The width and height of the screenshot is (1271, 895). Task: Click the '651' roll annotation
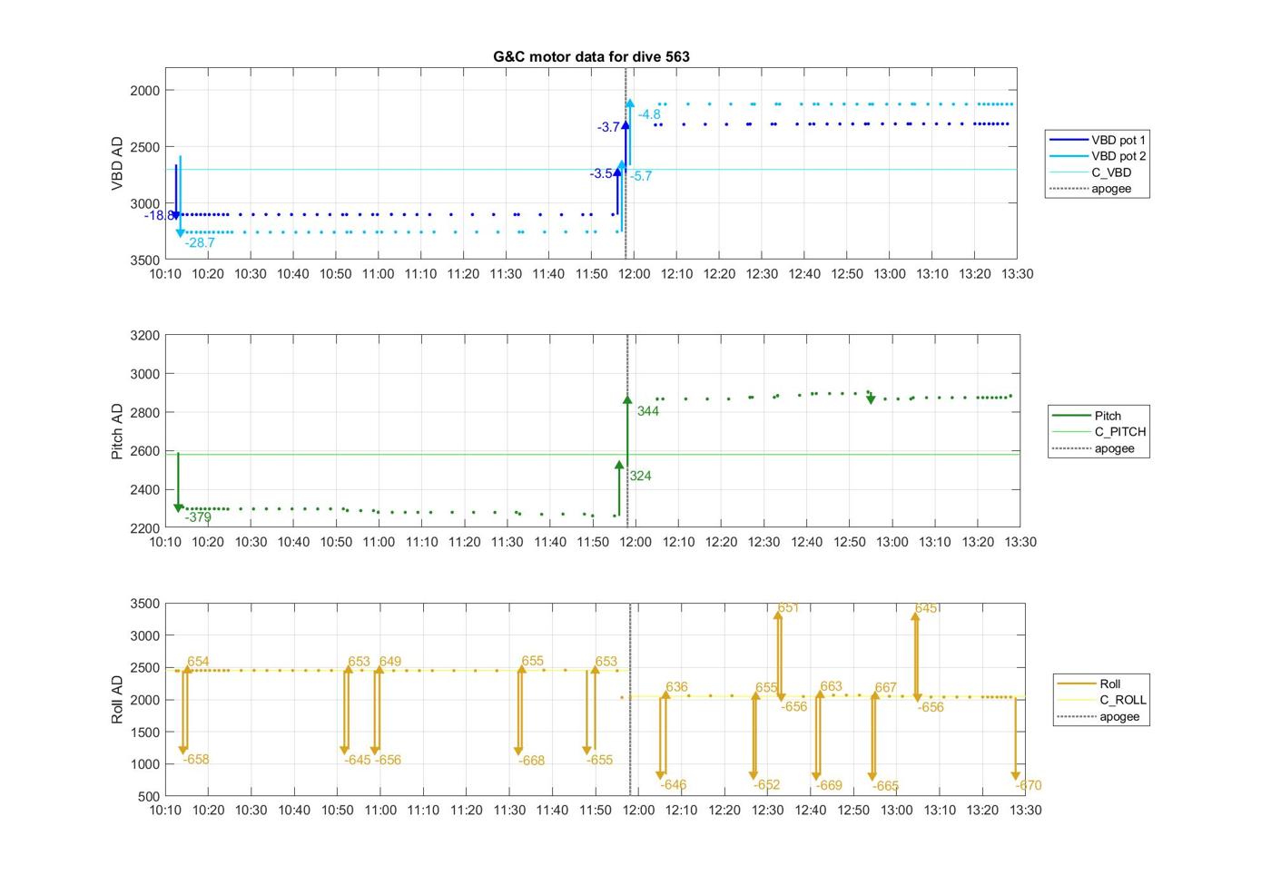click(788, 607)
